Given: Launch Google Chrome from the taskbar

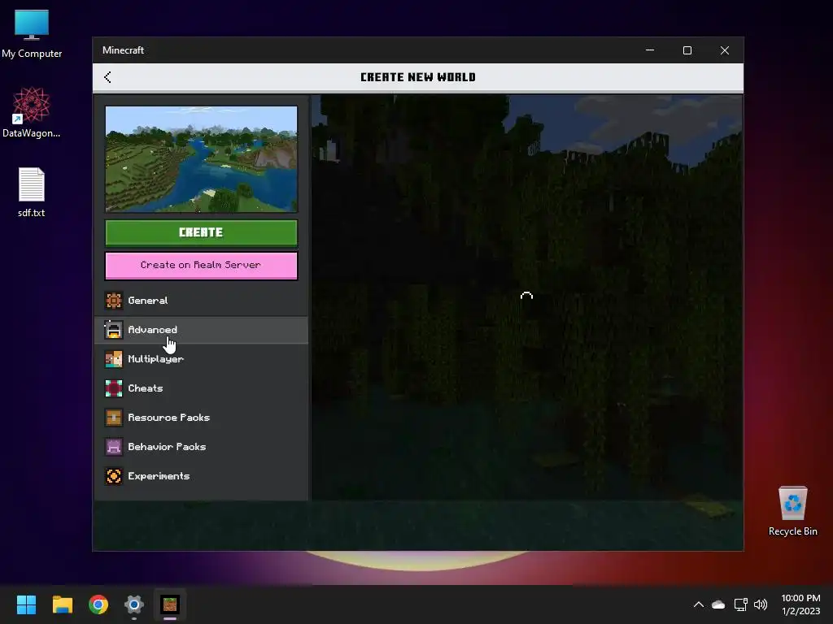Looking at the screenshot, I should tap(98, 604).
